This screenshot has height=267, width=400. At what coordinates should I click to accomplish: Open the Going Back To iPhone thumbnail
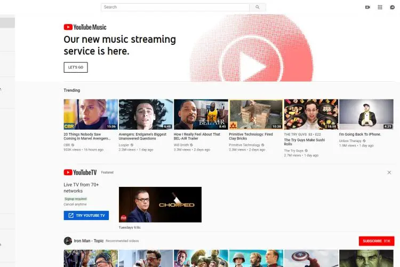(x=366, y=114)
